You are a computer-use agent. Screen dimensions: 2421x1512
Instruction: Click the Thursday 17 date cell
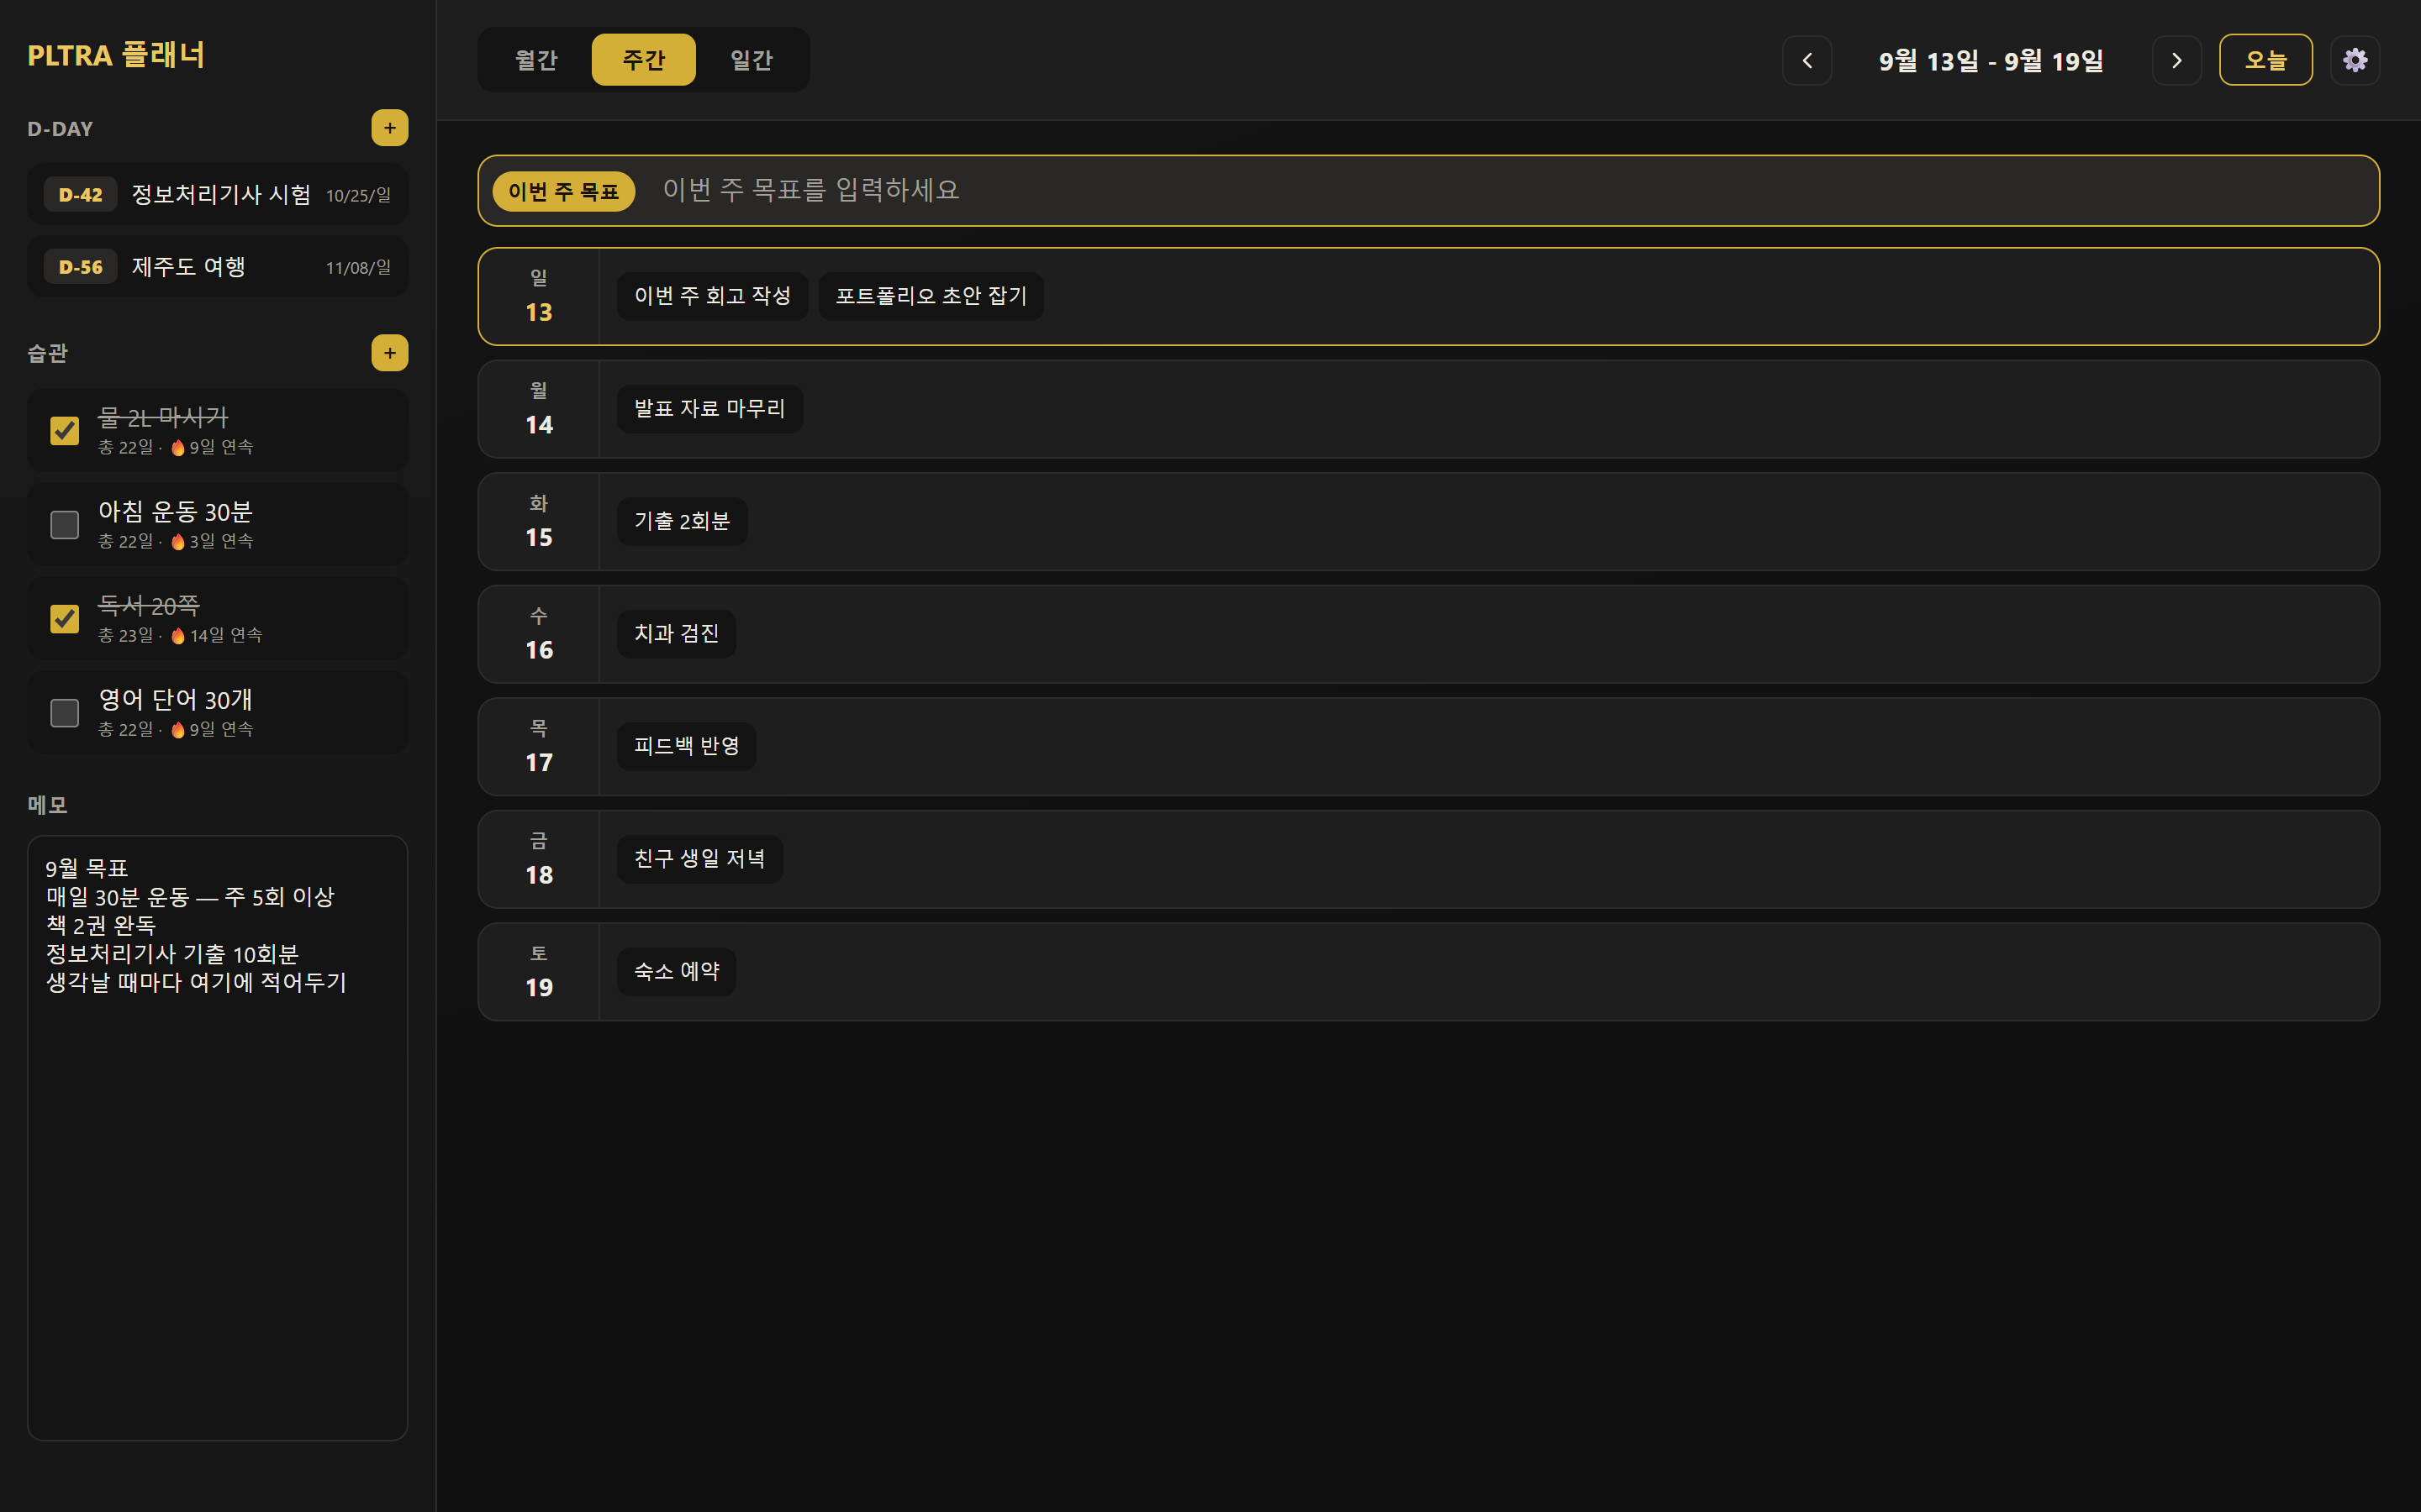[539, 747]
